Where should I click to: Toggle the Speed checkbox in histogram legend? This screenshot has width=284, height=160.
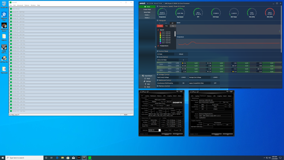[x=158, y=30]
